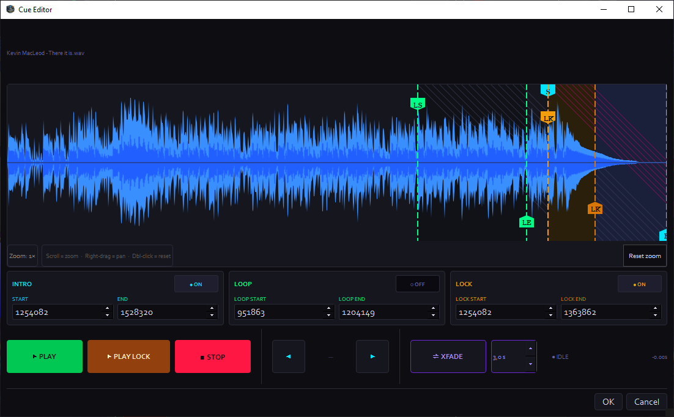
Task: Toggle the LOOP OFF switch
Action: click(x=417, y=284)
